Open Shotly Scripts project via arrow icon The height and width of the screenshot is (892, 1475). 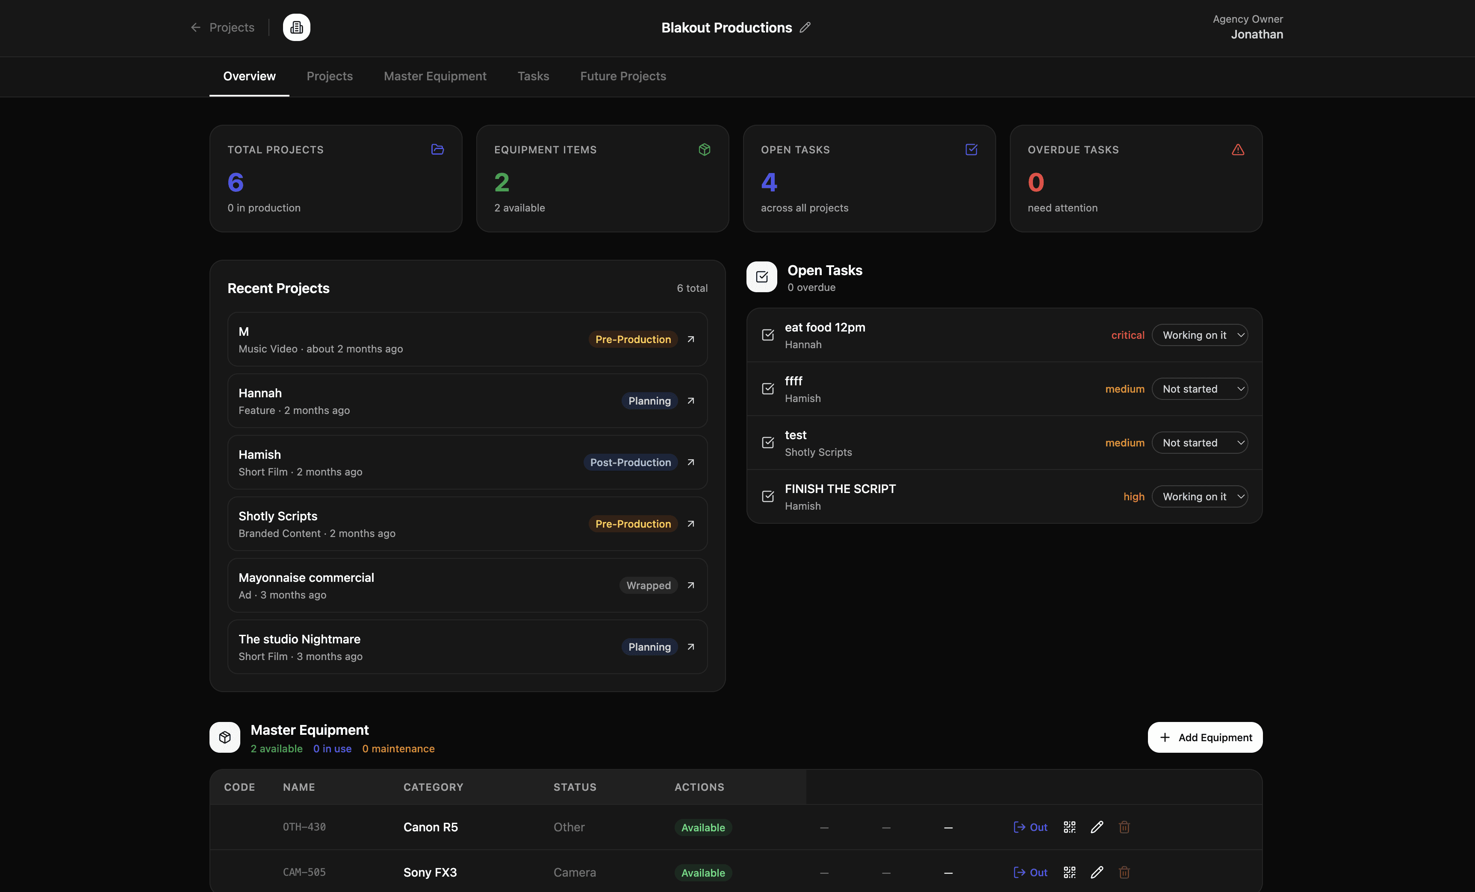click(691, 524)
